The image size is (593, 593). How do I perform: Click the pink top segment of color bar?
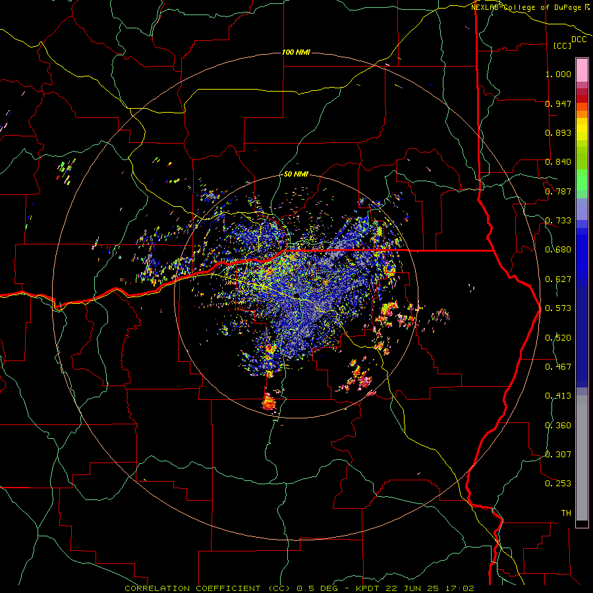(582, 70)
